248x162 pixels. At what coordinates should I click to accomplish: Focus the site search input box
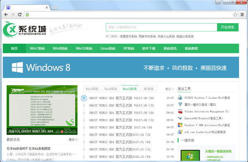tap(162, 27)
